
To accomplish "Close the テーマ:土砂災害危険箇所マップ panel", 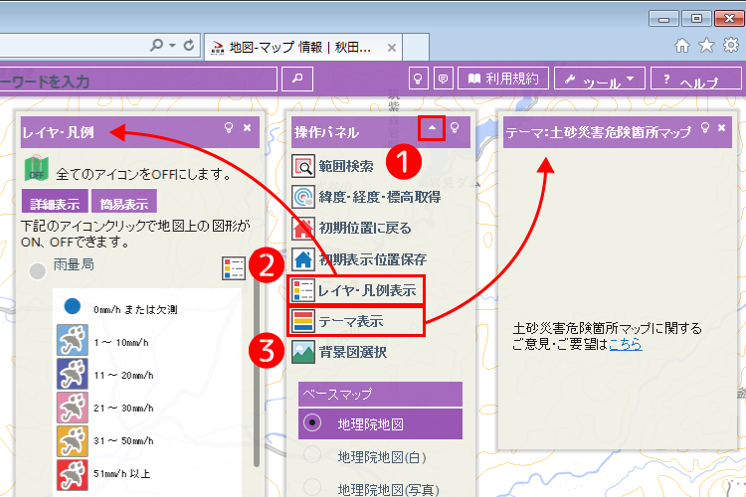I will [722, 127].
